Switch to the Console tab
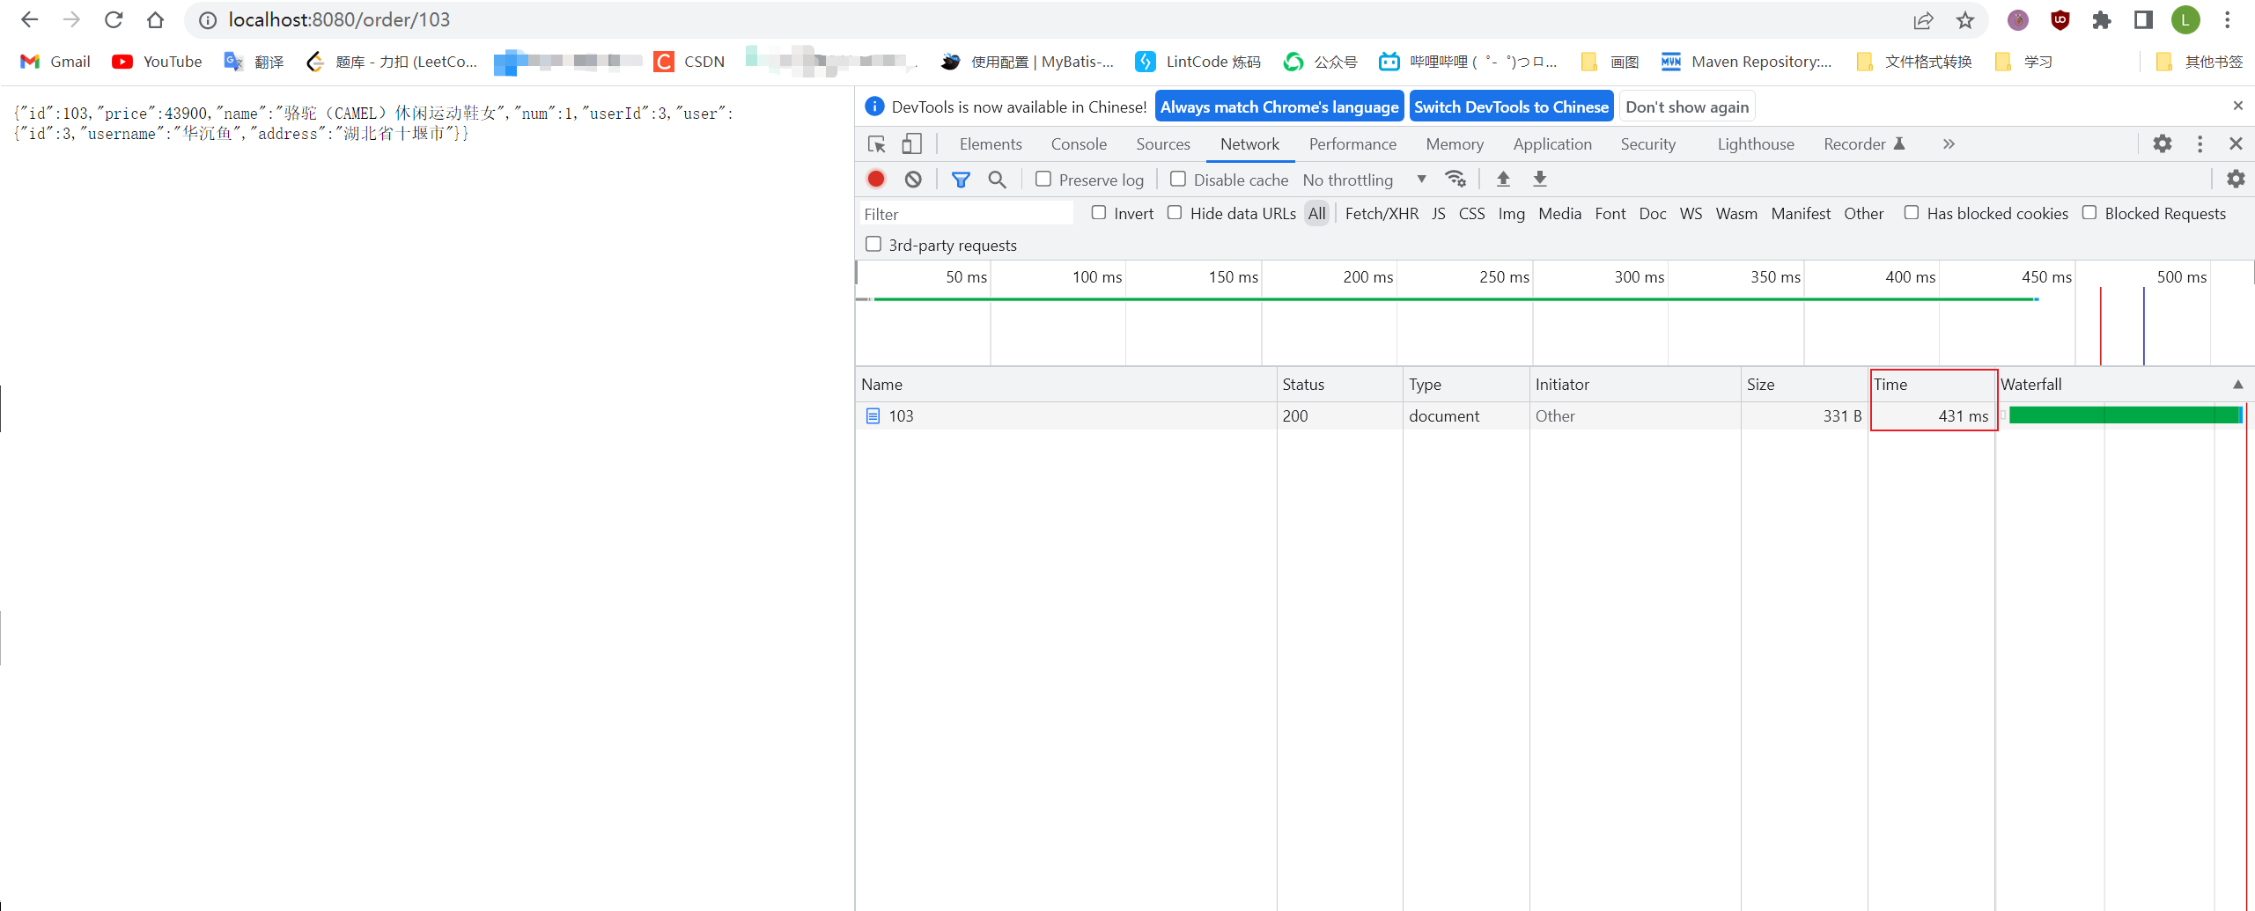The height and width of the screenshot is (911, 2255). pos(1079,143)
